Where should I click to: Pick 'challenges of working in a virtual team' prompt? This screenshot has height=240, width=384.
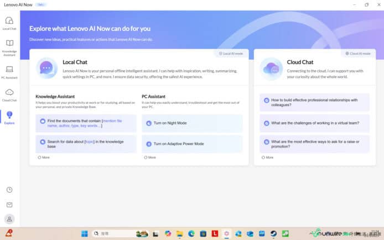coord(314,123)
